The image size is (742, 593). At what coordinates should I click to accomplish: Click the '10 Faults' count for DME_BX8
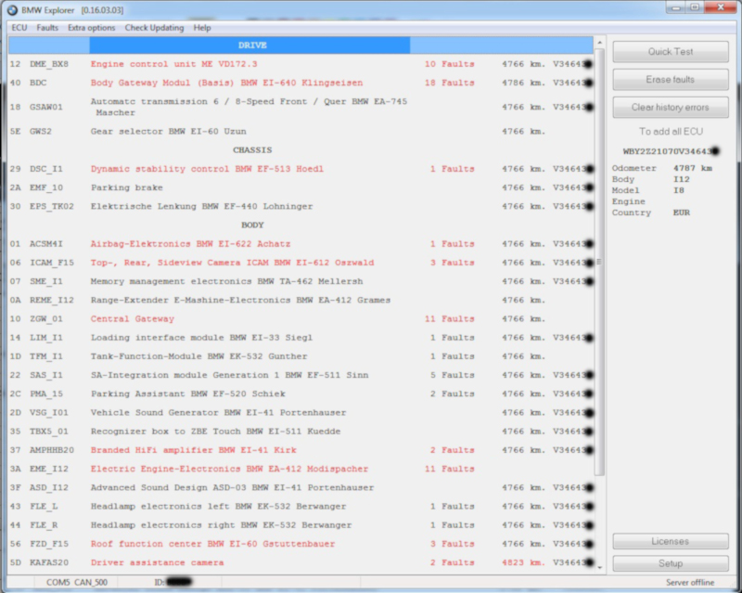pyautogui.click(x=449, y=64)
